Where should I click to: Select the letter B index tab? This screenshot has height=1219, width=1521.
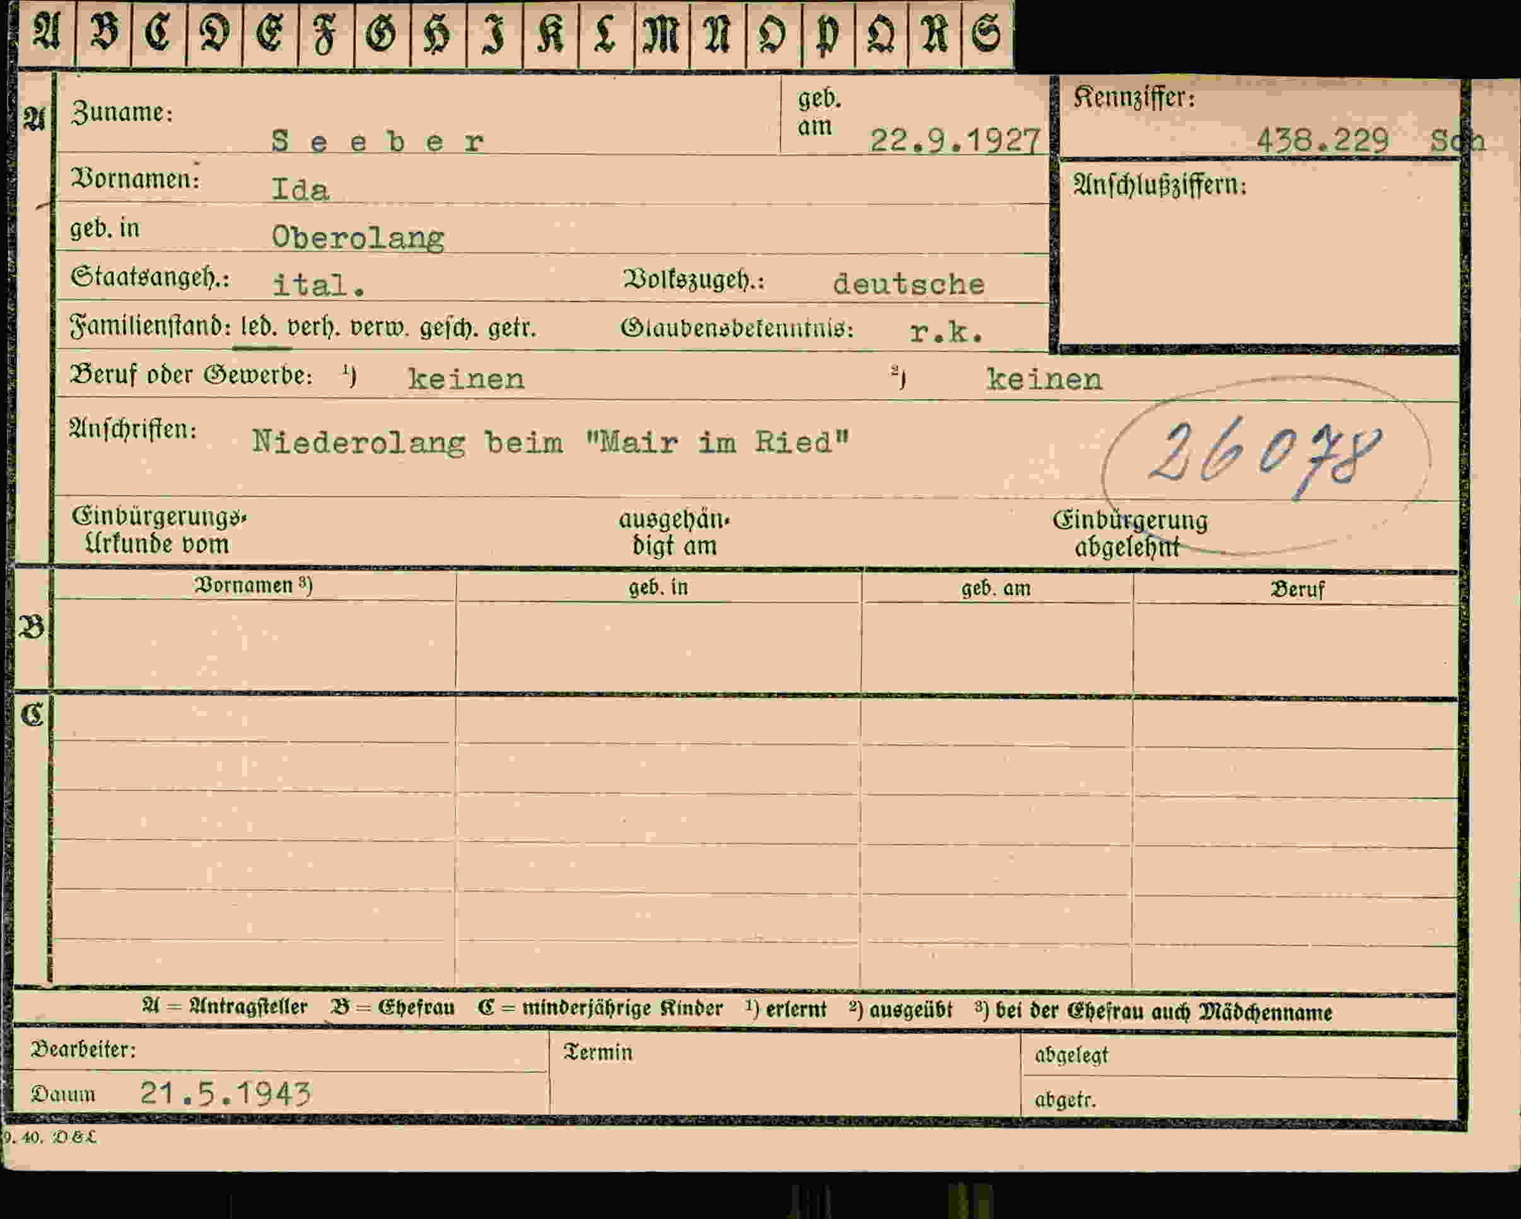coord(103,33)
